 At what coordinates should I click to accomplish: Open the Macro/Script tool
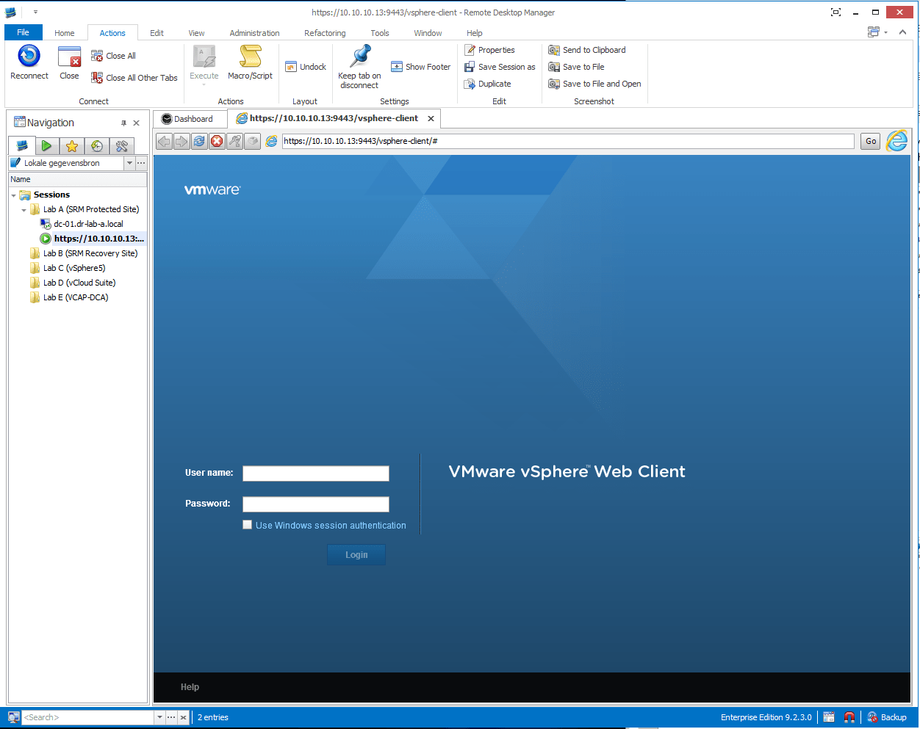250,62
